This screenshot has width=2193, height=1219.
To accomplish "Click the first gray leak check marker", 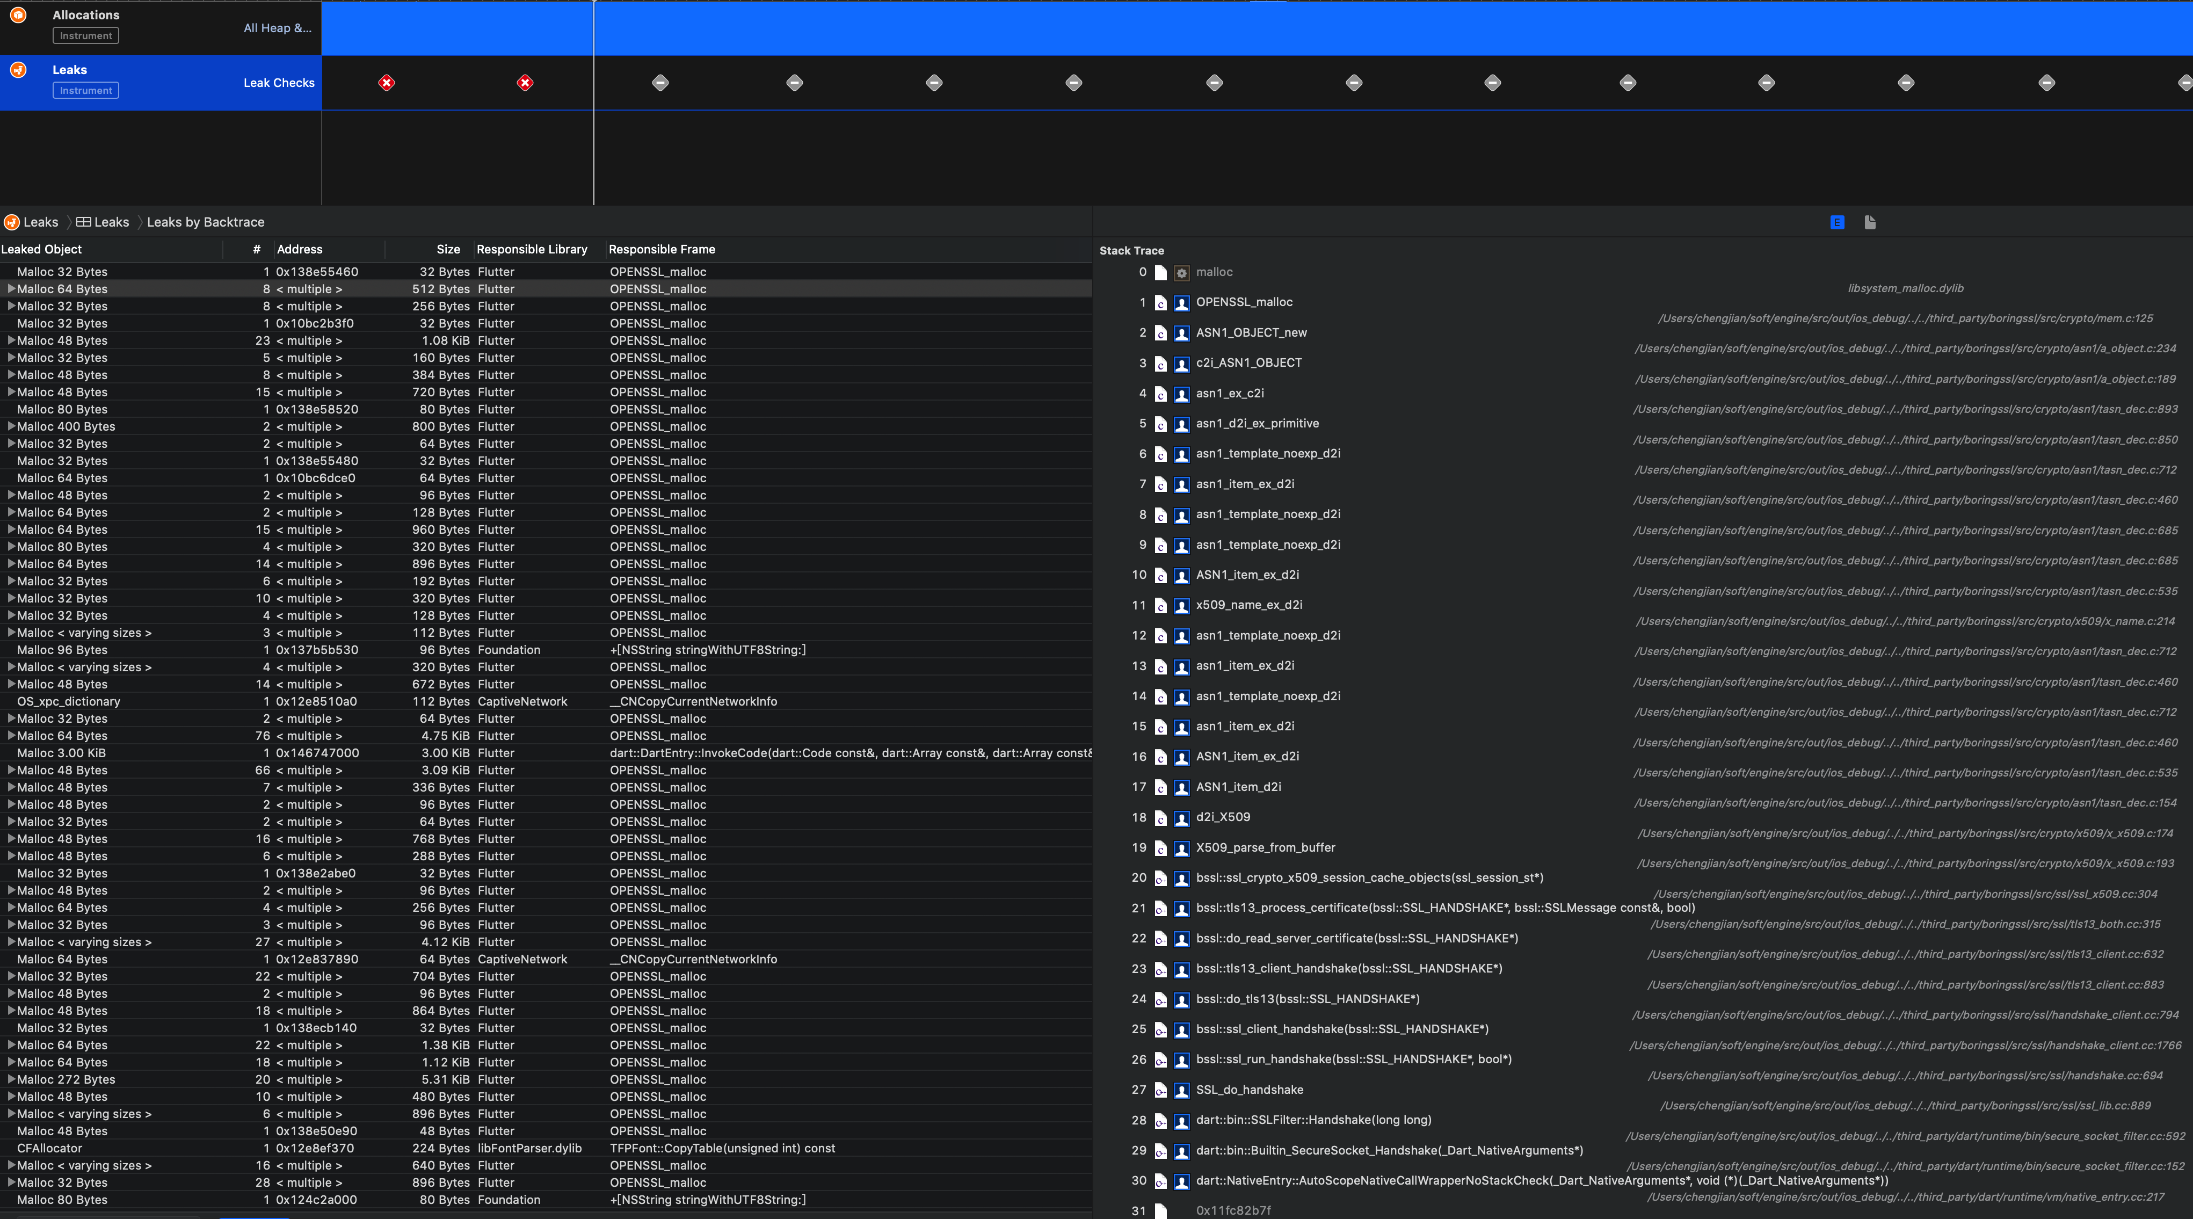I will (660, 83).
